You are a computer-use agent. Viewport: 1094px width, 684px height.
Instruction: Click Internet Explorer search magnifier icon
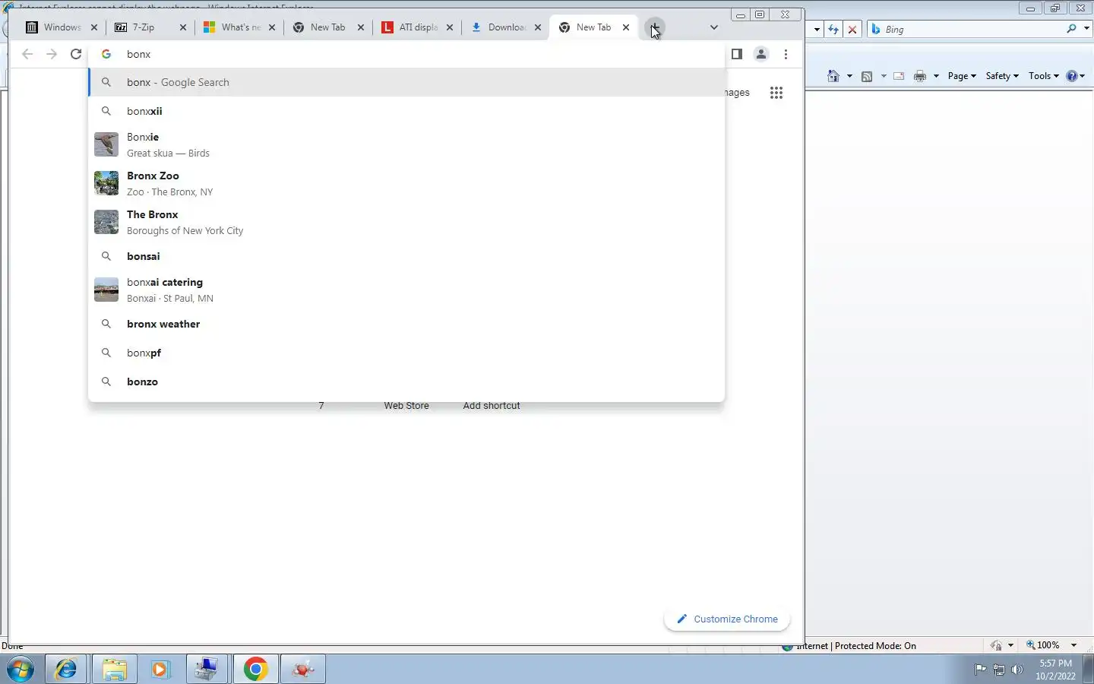coord(1071,29)
